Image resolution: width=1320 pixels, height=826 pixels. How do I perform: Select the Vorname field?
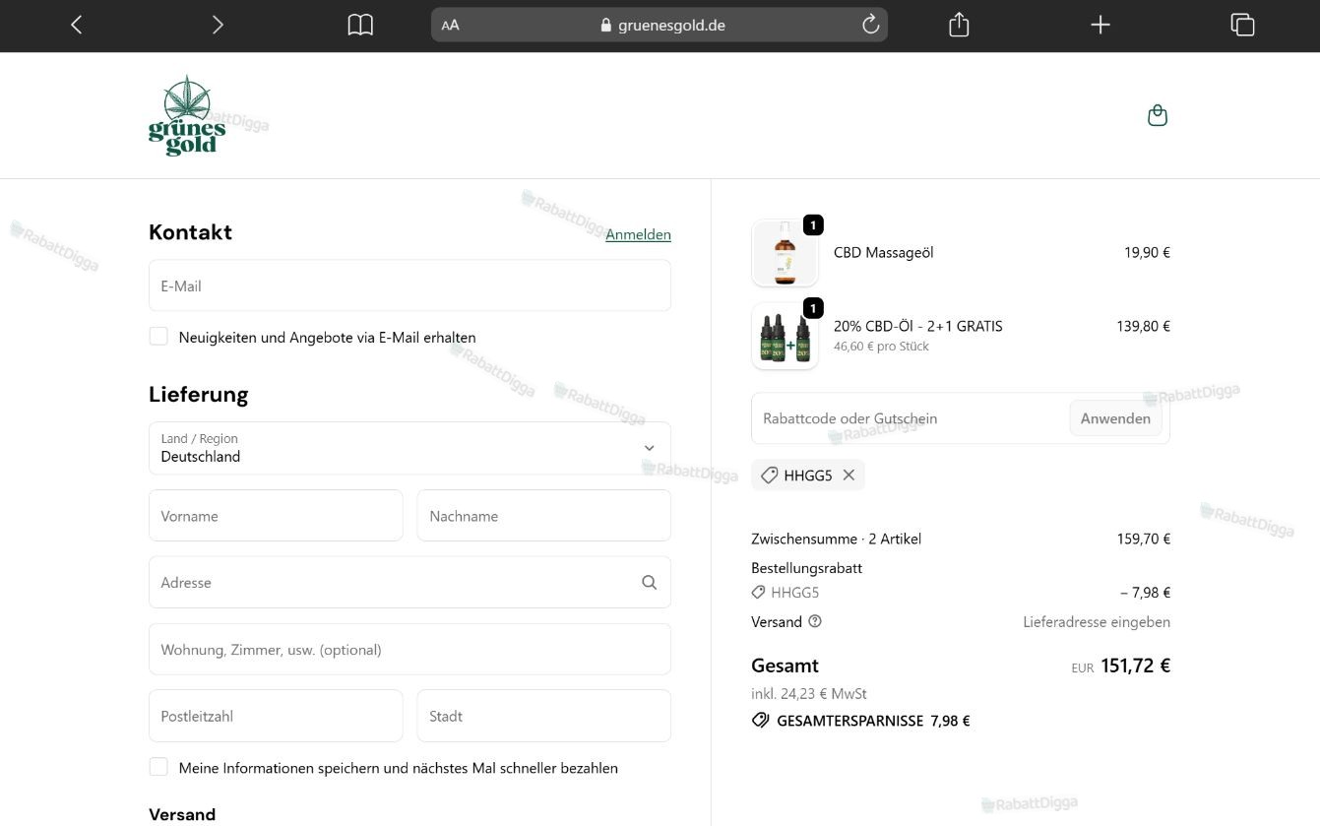tap(276, 516)
